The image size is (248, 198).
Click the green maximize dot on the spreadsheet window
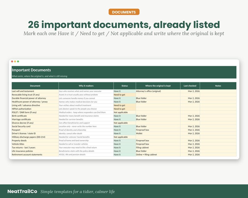(18, 61)
